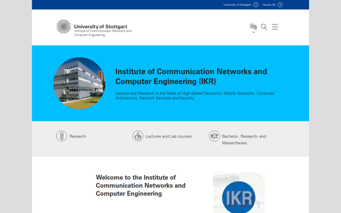Open the Research quick link
341x213 pixels.
coord(78,136)
